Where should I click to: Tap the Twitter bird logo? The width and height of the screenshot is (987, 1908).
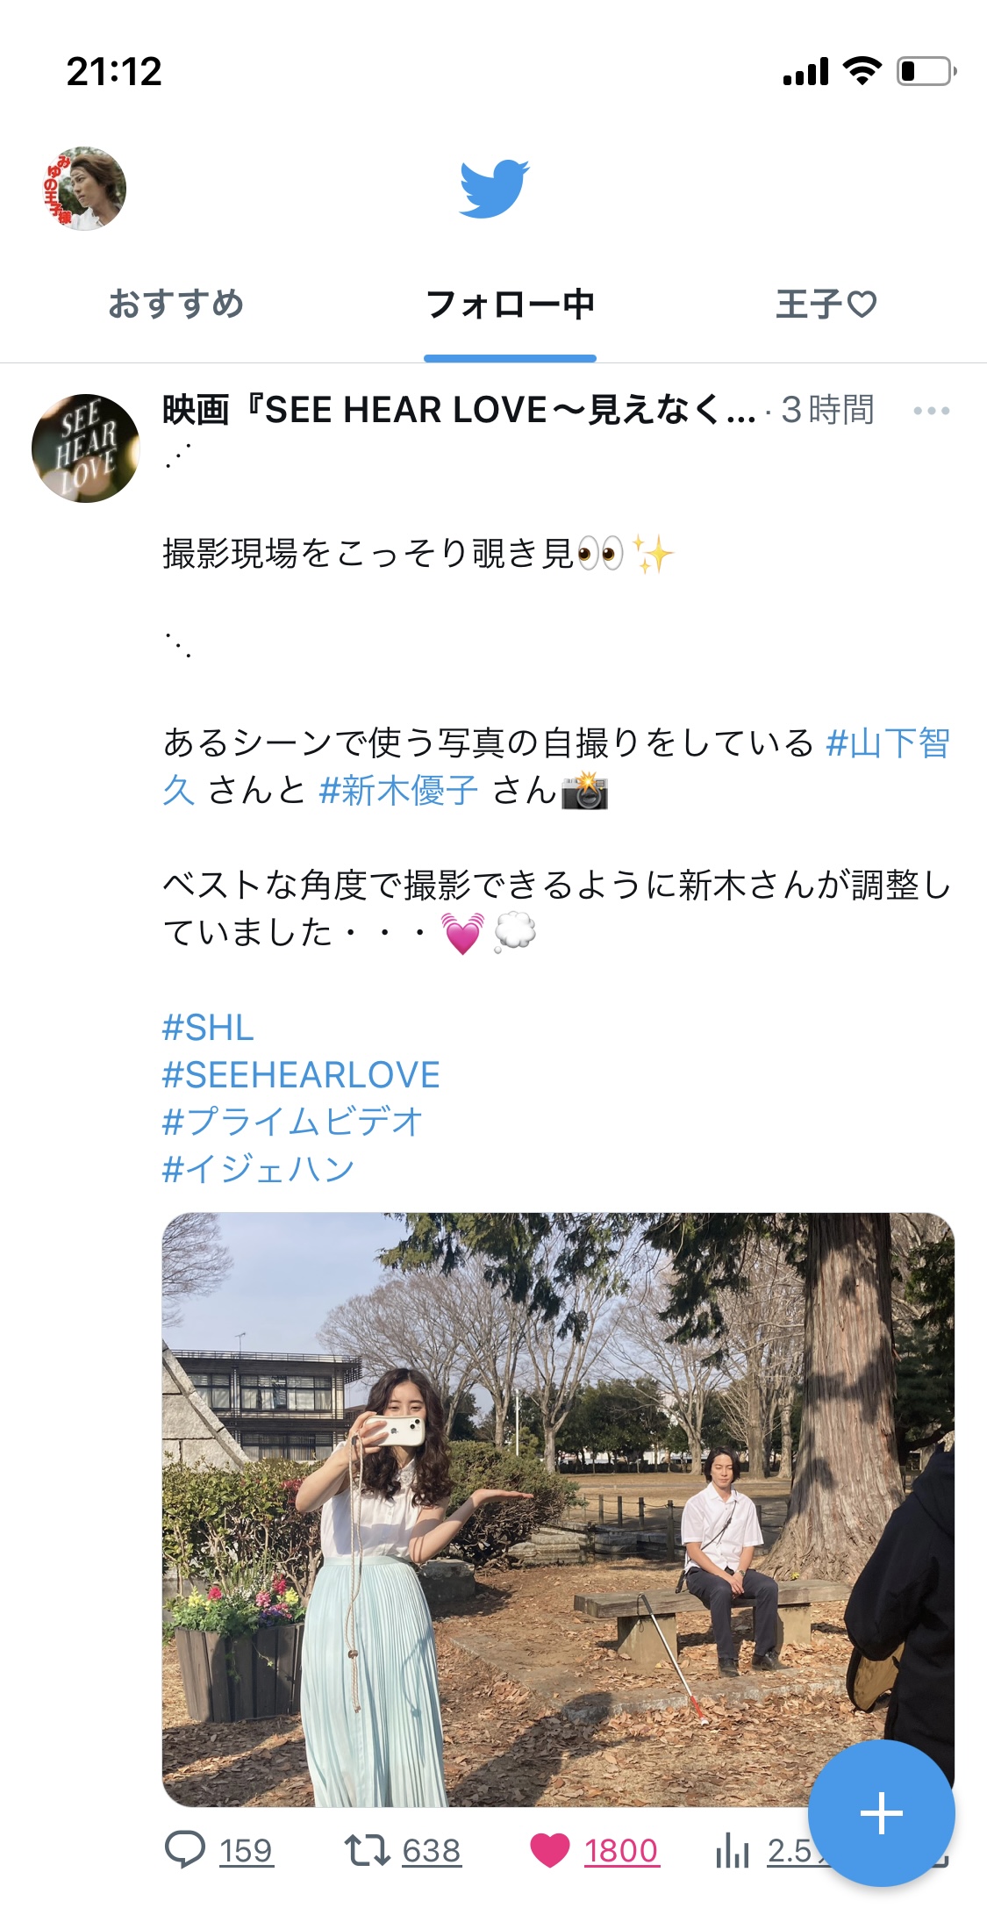coord(494,189)
